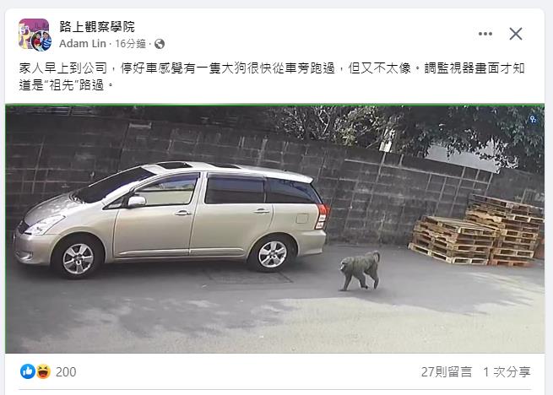Open the three-dot post options menu

485,34
